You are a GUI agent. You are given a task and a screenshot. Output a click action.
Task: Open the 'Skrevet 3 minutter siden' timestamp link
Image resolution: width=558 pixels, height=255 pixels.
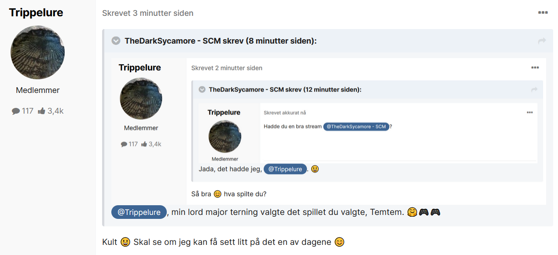pos(148,13)
